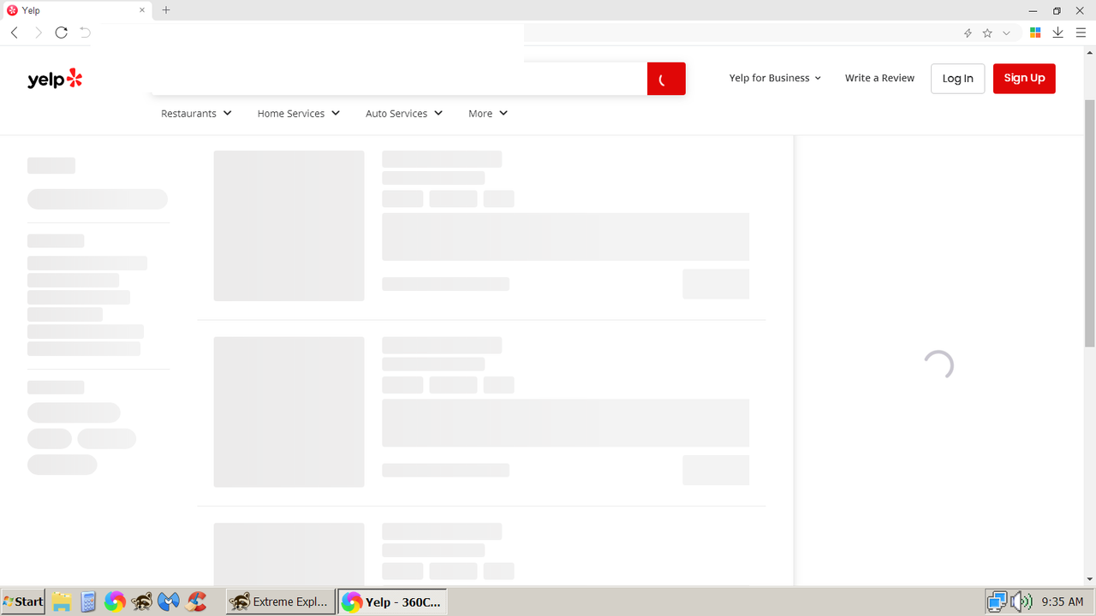Select the Yelp browser tab
The image size is (1096, 616).
click(77, 10)
